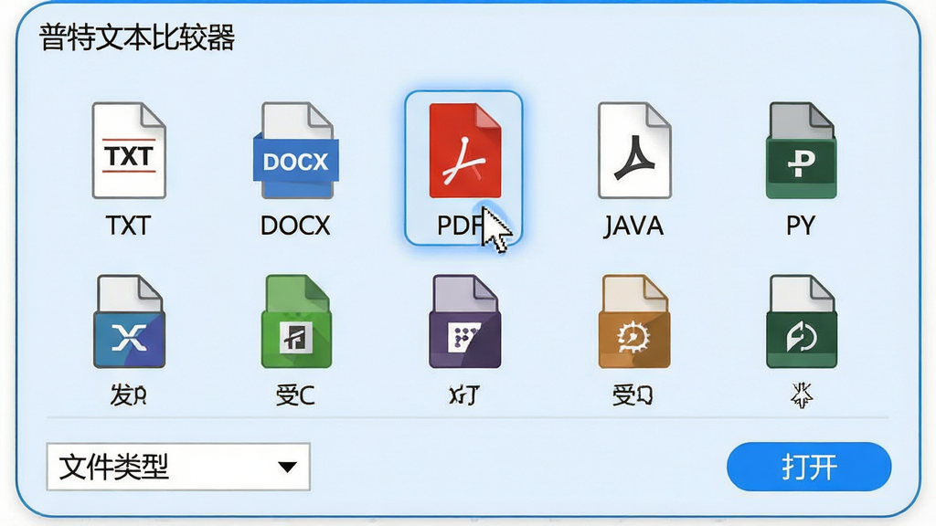Screen dimensions: 936x526
Task: Click the 受C label text
Action: click(295, 394)
